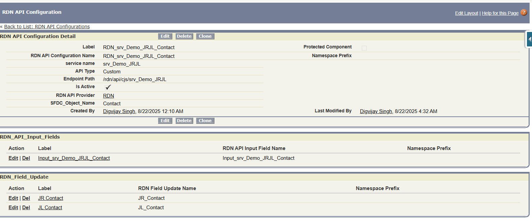Click the top Clone button
The width and height of the screenshot is (532, 221).
point(205,36)
